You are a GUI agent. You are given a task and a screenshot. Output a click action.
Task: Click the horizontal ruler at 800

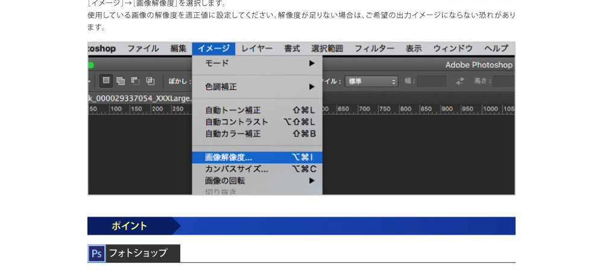[406, 109]
